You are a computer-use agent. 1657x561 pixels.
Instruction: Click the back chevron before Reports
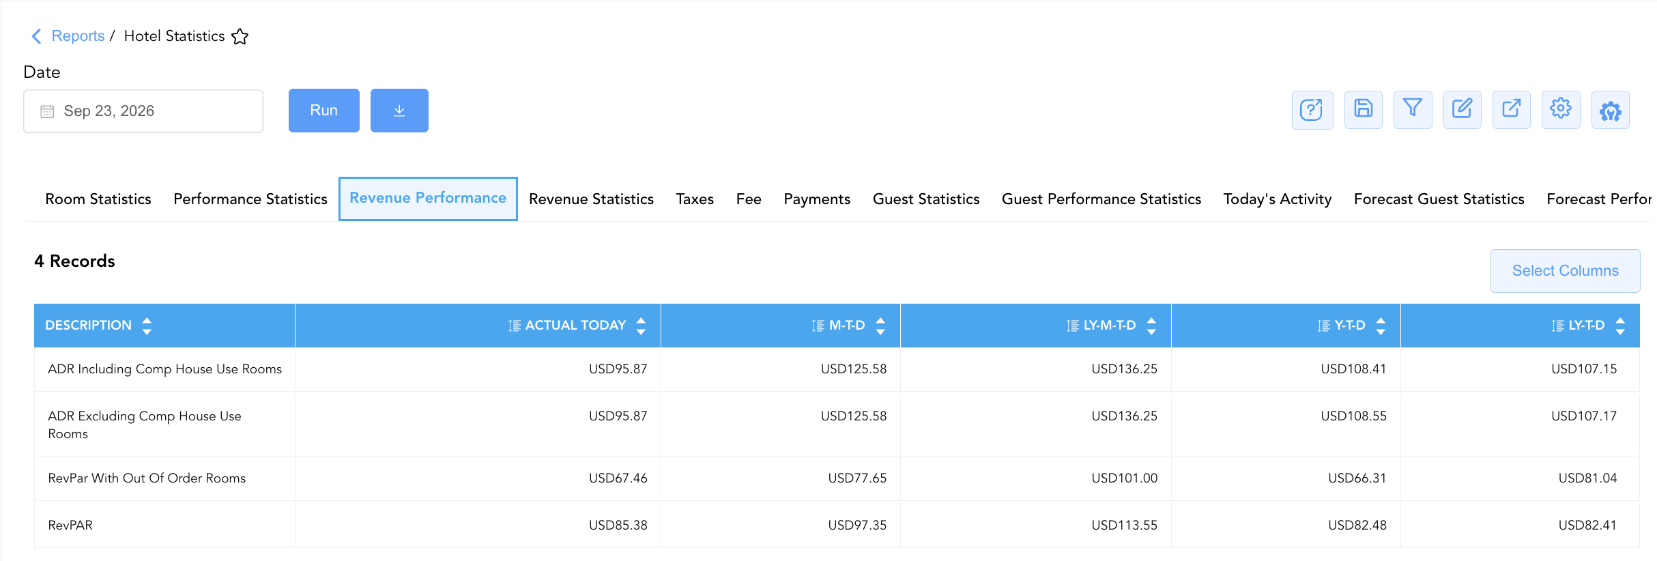[37, 36]
